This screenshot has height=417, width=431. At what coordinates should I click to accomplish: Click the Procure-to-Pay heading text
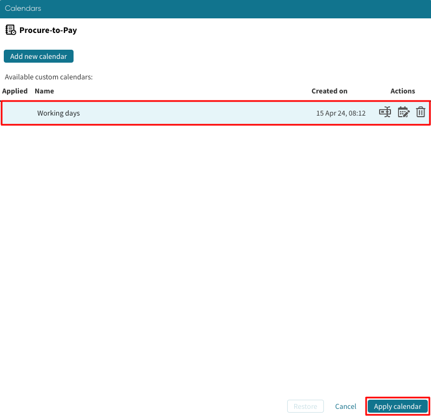[48, 30]
